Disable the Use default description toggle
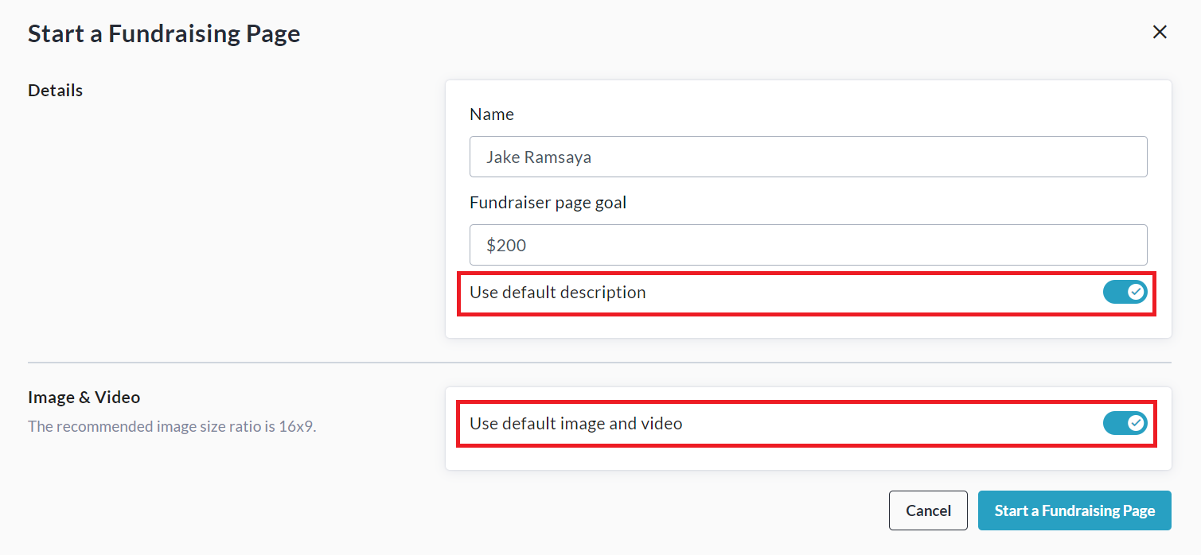Image resolution: width=1201 pixels, height=555 pixels. pos(1124,293)
